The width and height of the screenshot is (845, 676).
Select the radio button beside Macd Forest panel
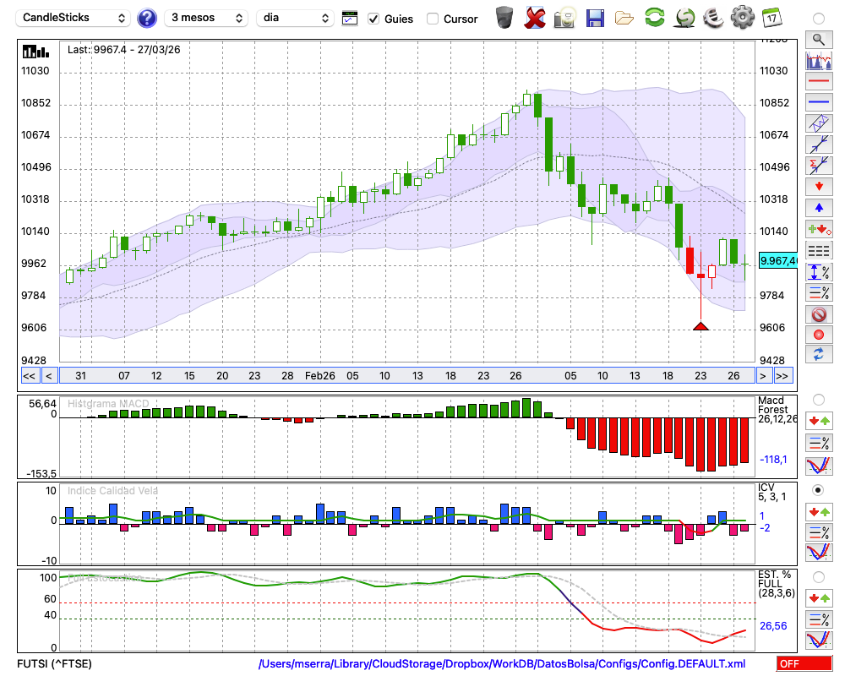pos(819,400)
